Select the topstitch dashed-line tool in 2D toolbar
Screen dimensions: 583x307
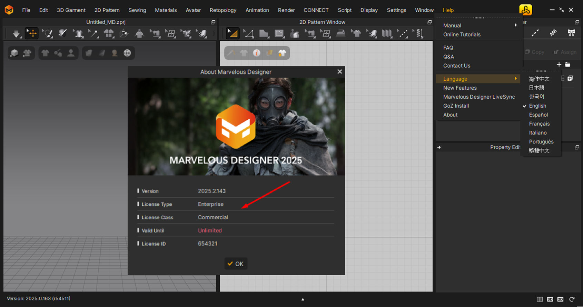[x=402, y=33]
